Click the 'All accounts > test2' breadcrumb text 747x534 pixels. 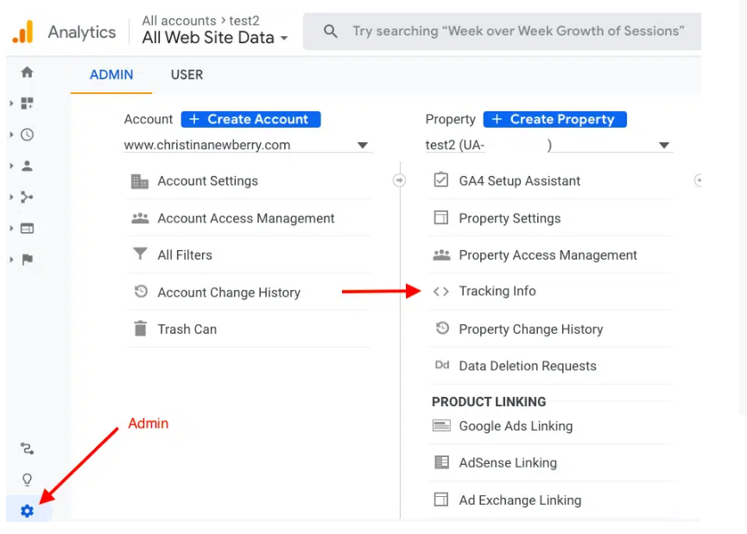tap(200, 21)
